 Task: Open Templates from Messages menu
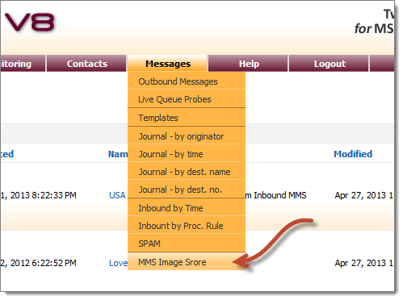pyautogui.click(x=187, y=118)
